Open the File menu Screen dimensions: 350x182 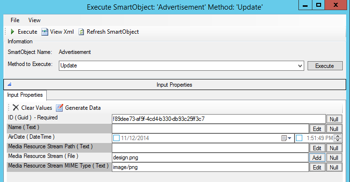tap(15, 20)
